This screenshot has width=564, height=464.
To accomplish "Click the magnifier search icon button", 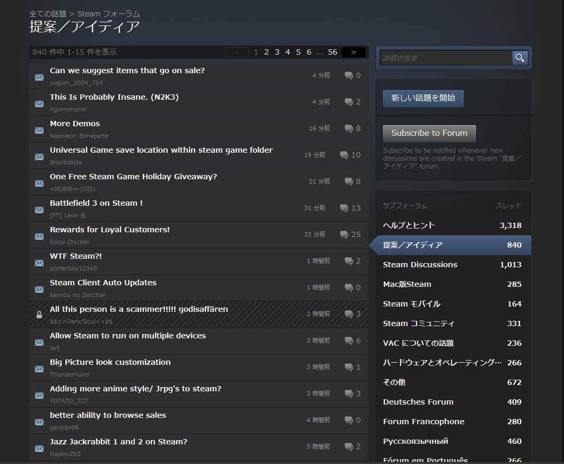I will (x=520, y=58).
